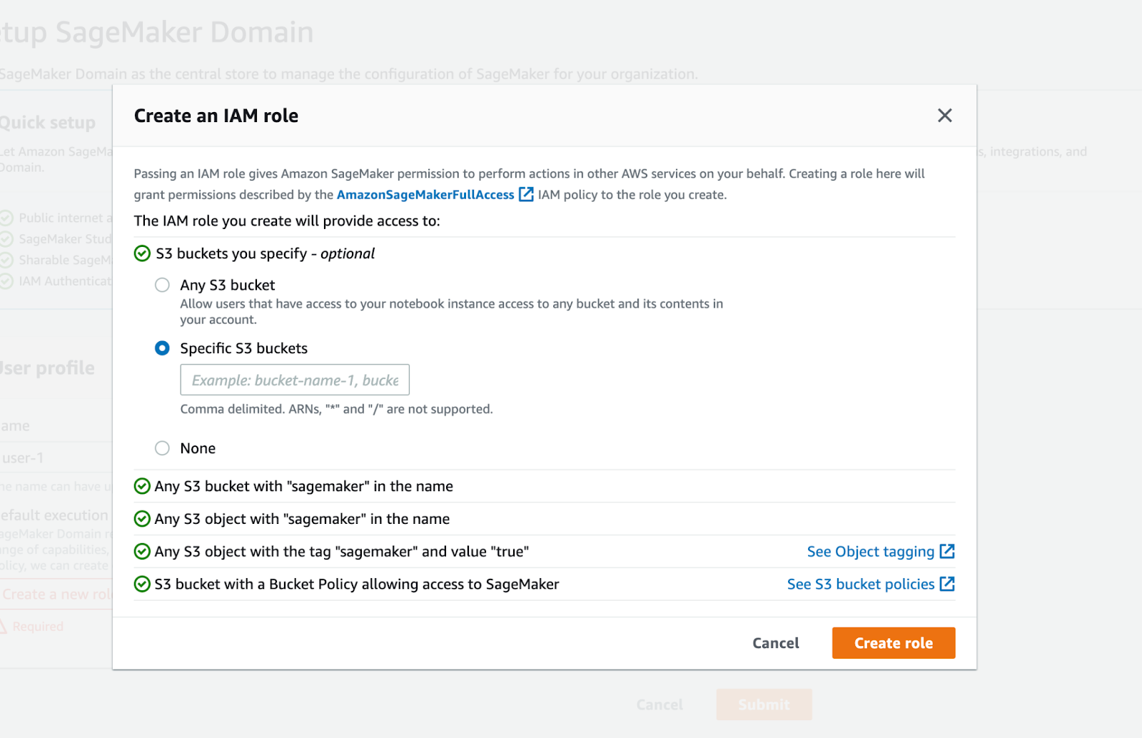
Task: Open the AmazonSageMakerFullAccess policy link
Action: [425, 195]
